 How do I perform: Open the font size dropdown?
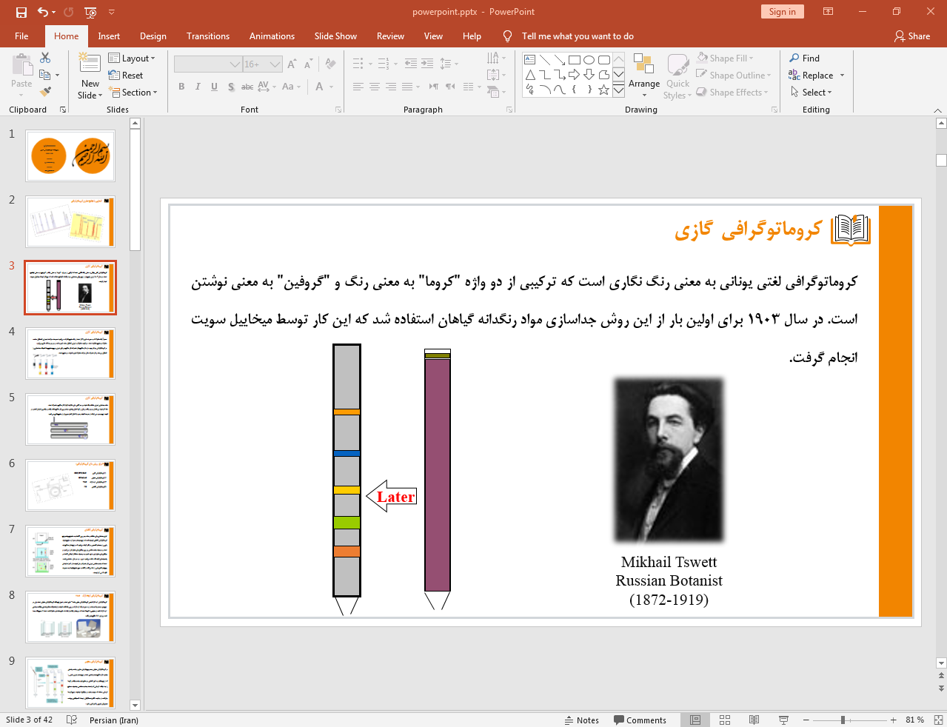pyautogui.click(x=275, y=64)
